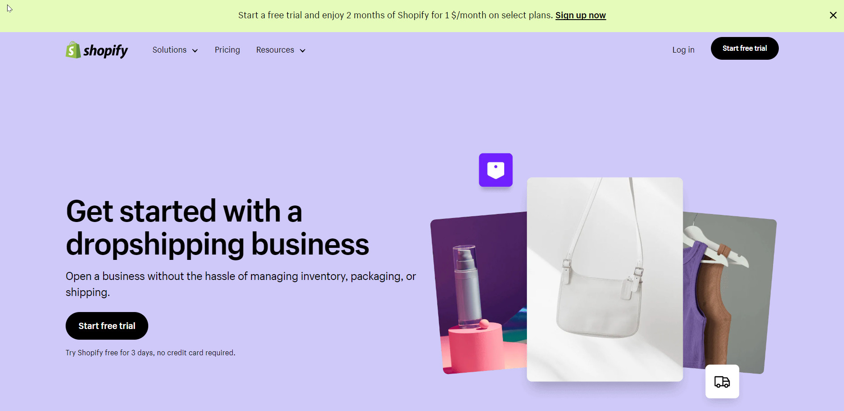Screen dimensions: 844x411
Task: Open the Solutions menu
Action: click(175, 50)
